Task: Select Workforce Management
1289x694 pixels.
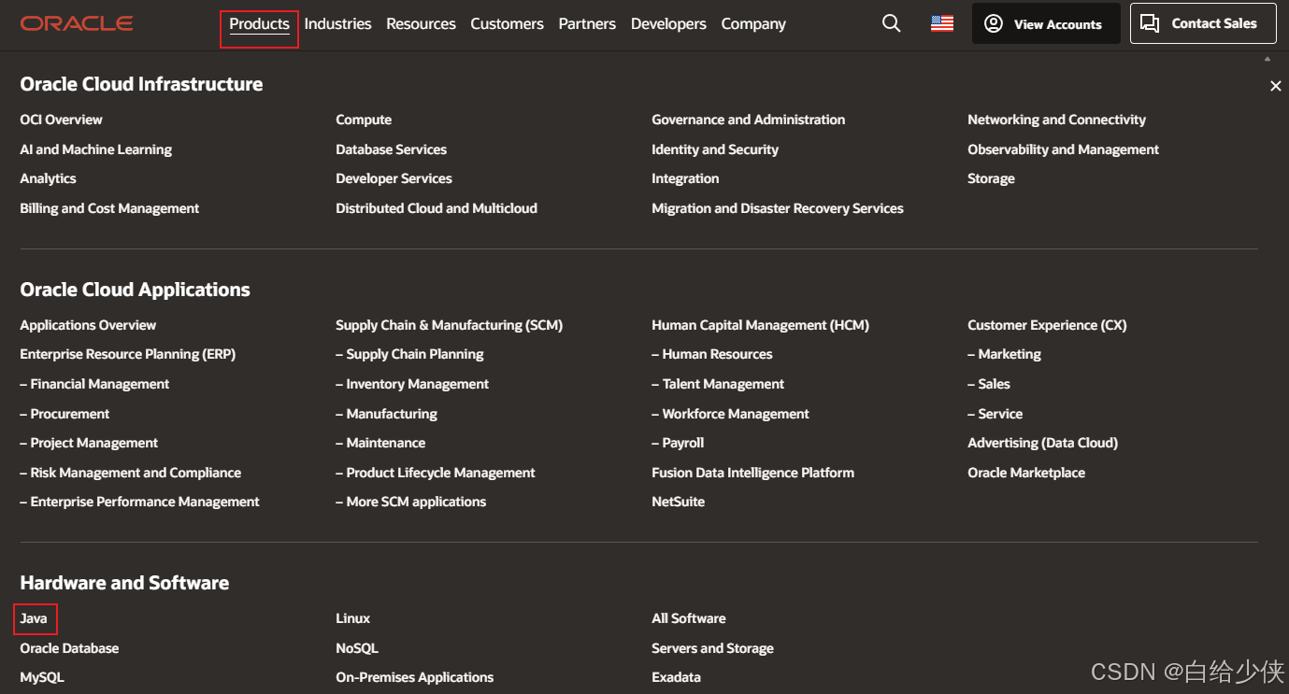Action: tap(730, 414)
